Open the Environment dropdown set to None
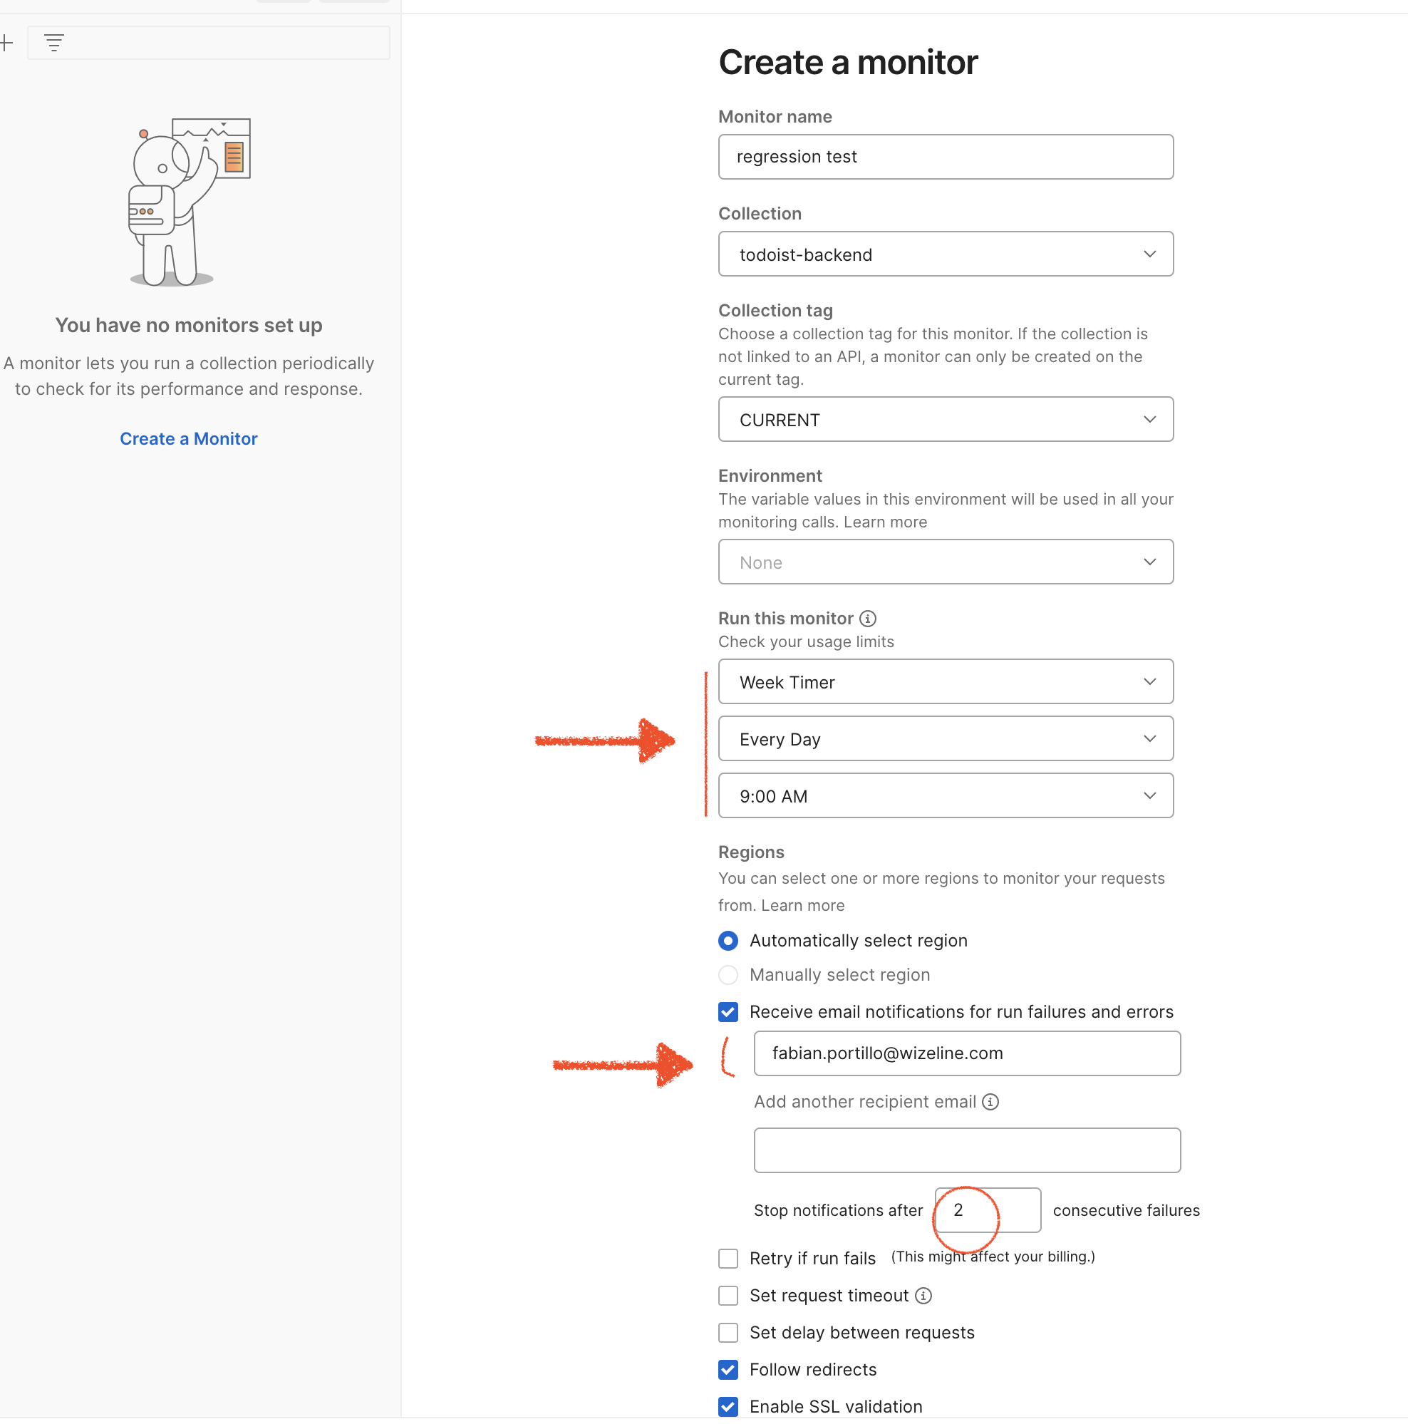This screenshot has width=1408, height=1424. coord(946,562)
